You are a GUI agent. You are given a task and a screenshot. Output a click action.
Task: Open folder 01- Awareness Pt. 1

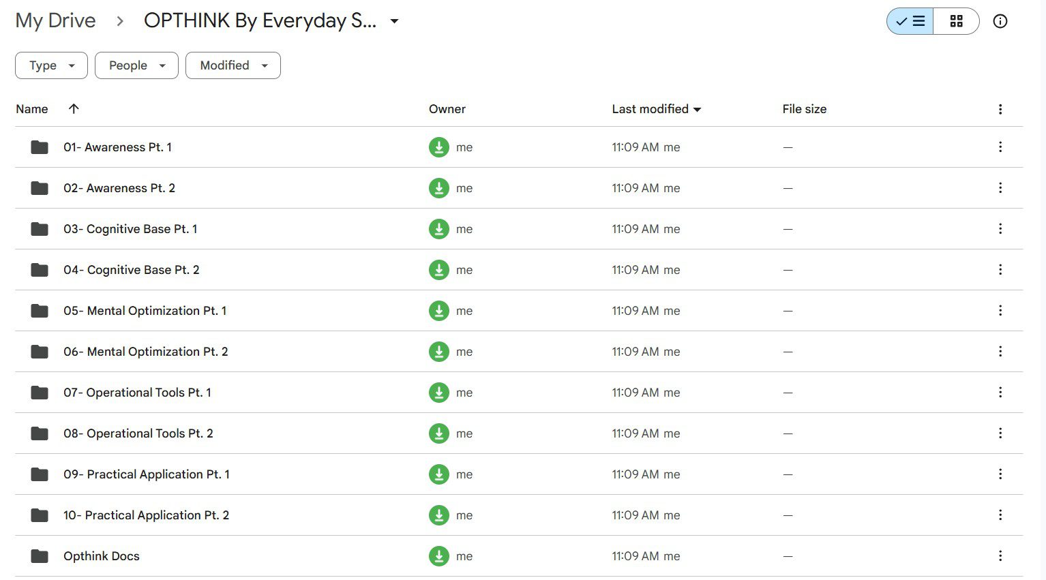point(117,147)
